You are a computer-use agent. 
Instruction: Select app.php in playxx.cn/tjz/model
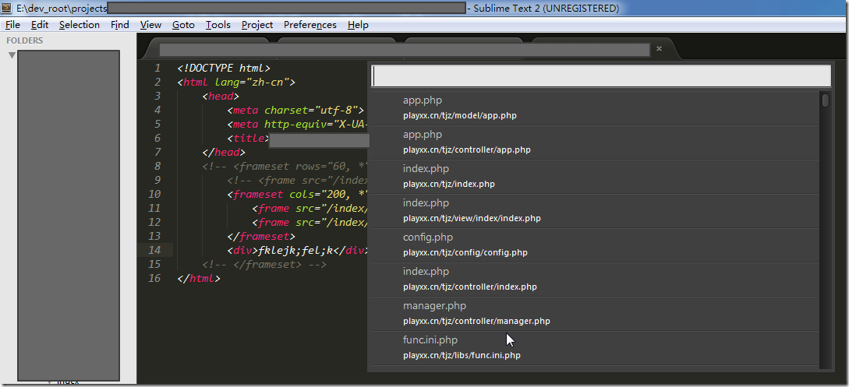[595, 108]
